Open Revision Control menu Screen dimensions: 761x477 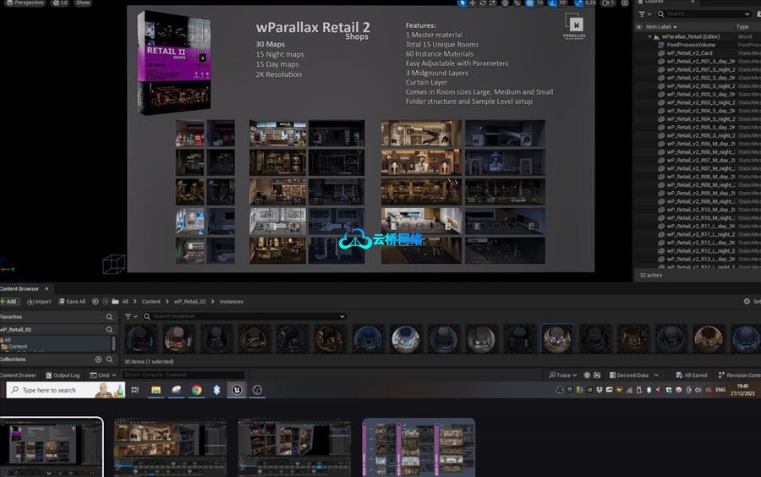pyautogui.click(x=739, y=376)
